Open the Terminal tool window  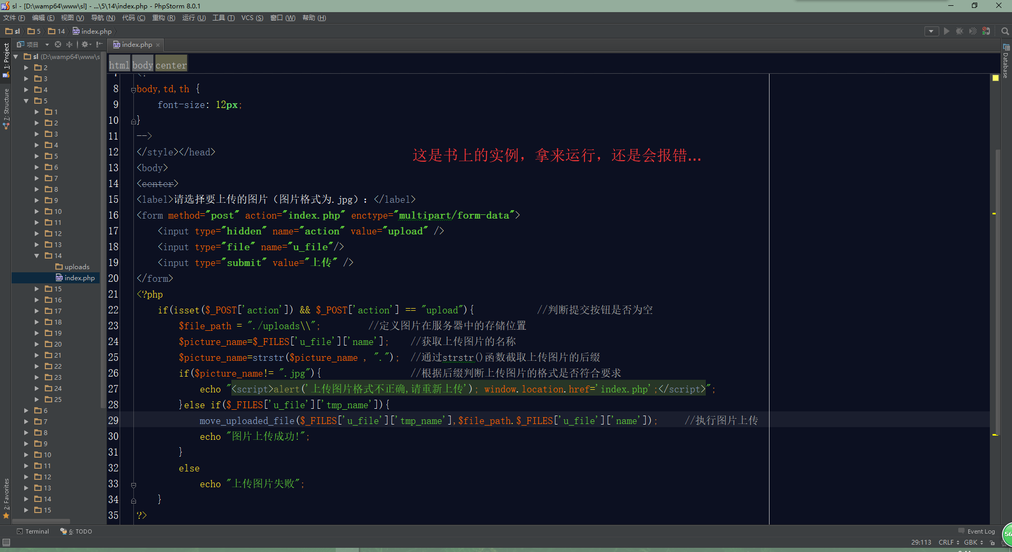[x=33, y=531]
